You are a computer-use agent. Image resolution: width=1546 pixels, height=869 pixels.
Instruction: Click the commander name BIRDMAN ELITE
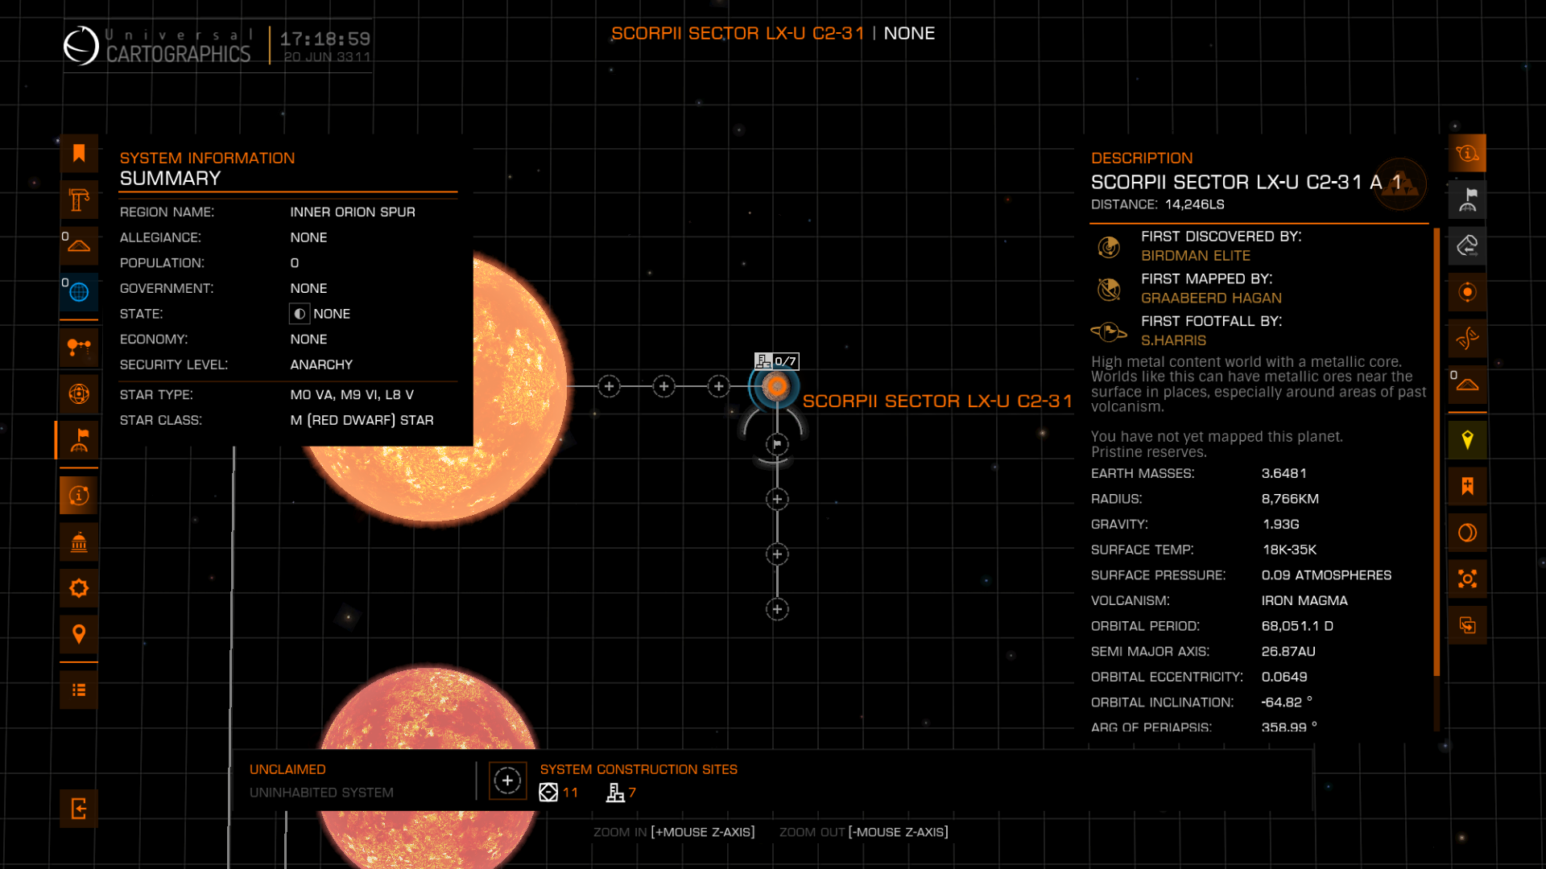pyautogui.click(x=1196, y=256)
